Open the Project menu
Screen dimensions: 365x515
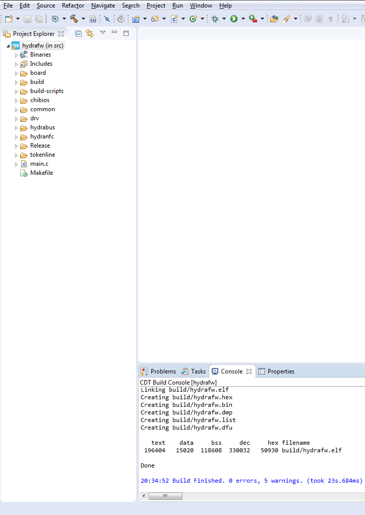pyautogui.click(x=156, y=6)
